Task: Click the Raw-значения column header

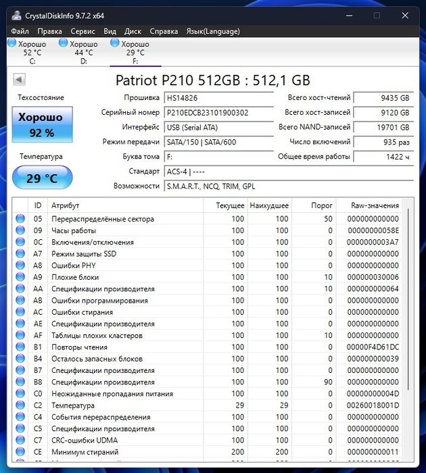Action: pyautogui.click(x=369, y=205)
